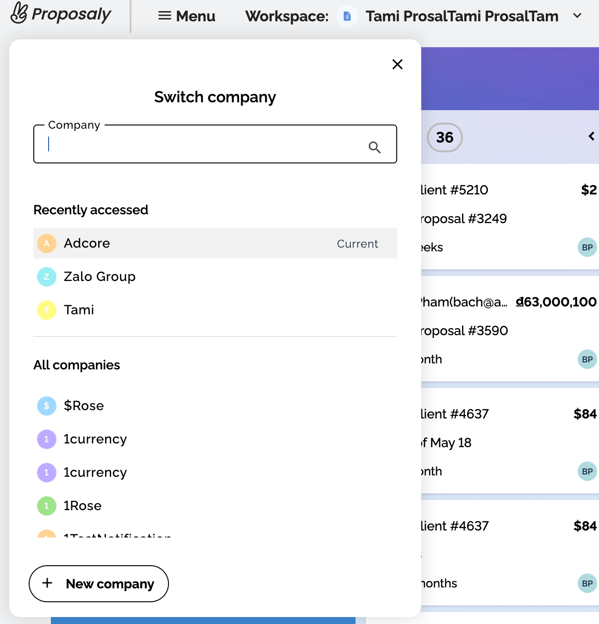Close the Switch company dialog
Screen dimensions: 599x624
point(397,64)
